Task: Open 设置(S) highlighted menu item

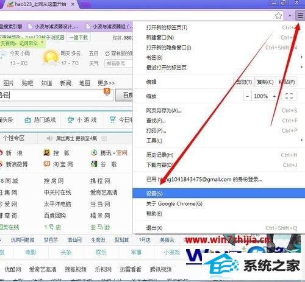Action: (x=219, y=194)
